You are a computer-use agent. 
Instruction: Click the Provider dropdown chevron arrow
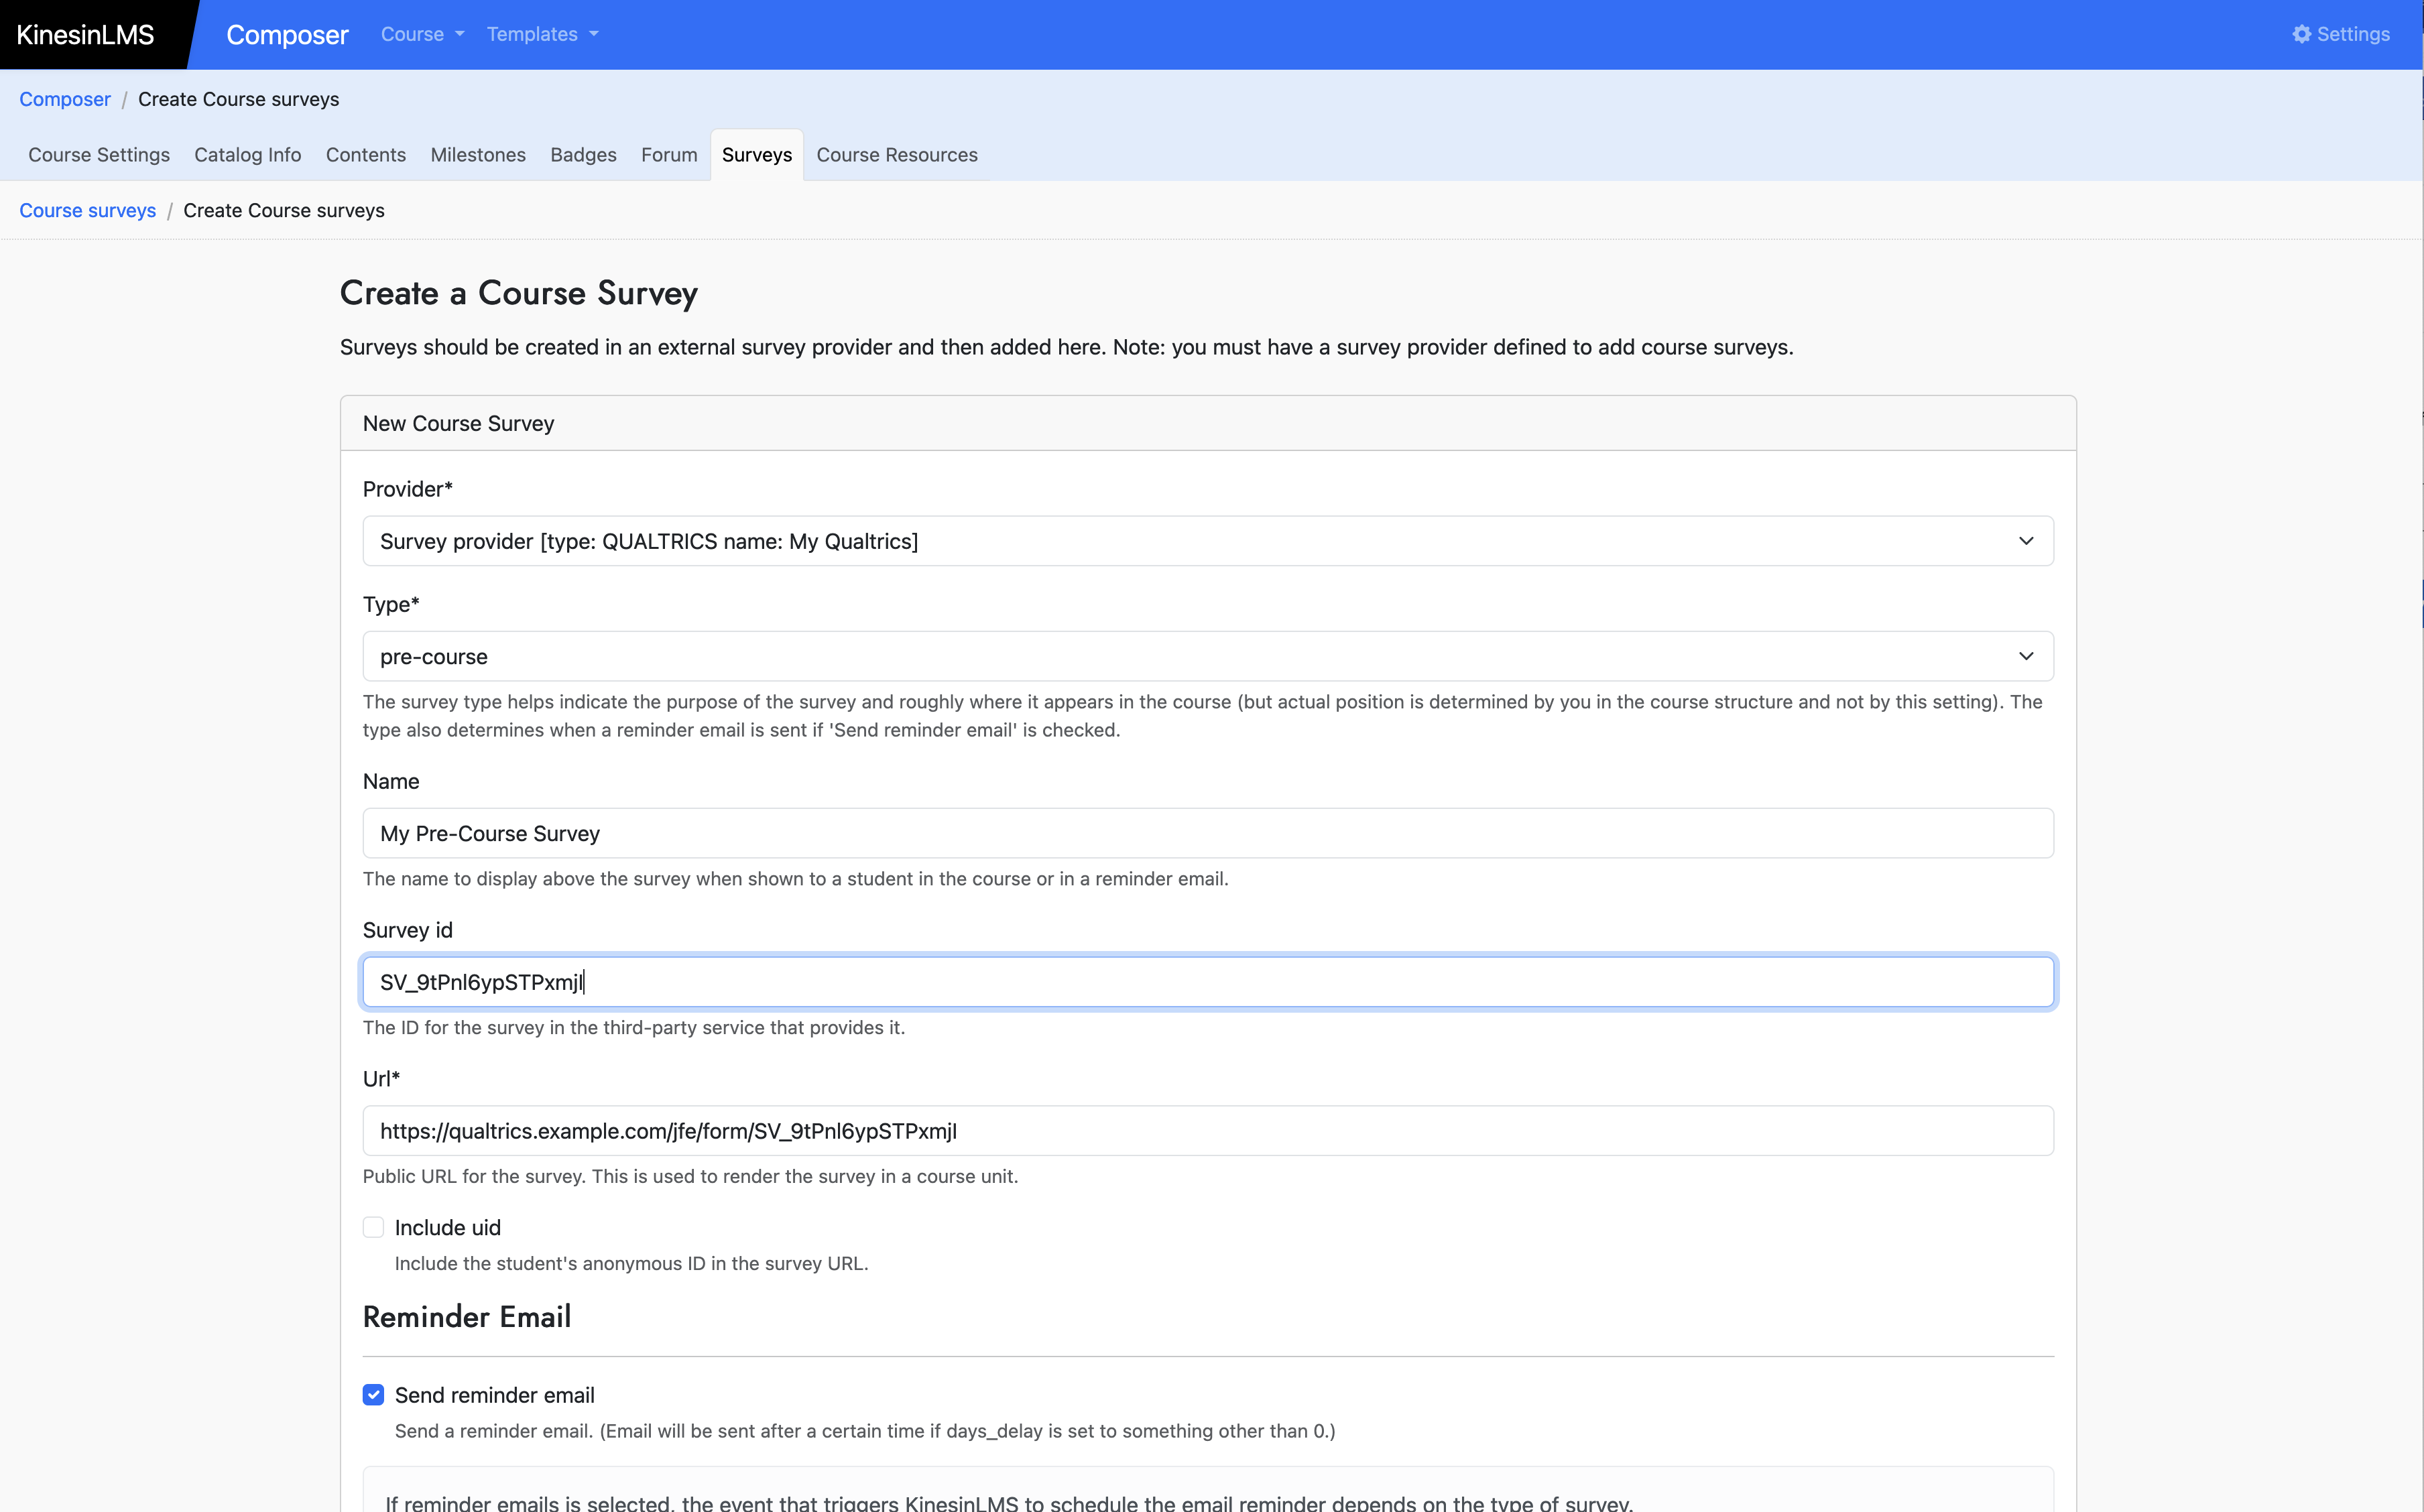click(2025, 541)
